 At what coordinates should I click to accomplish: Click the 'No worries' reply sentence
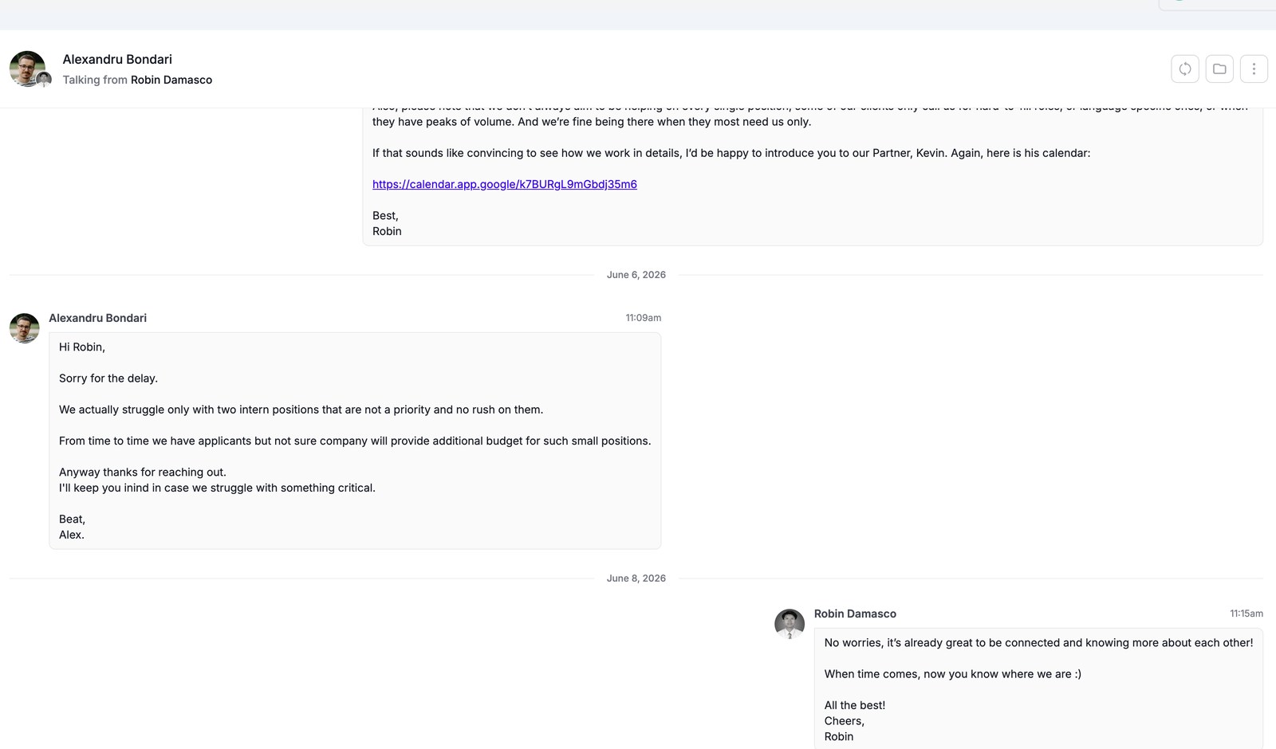[x=1038, y=643]
